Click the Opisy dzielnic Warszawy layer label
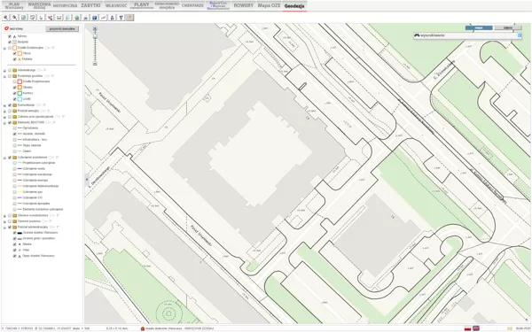The image size is (532, 332). click(x=38, y=256)
